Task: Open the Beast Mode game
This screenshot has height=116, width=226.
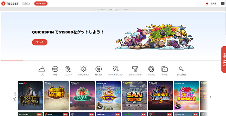Action: (82, 96)
